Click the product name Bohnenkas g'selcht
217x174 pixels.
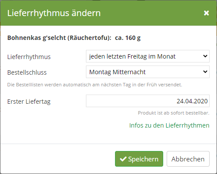click(36, 38)
